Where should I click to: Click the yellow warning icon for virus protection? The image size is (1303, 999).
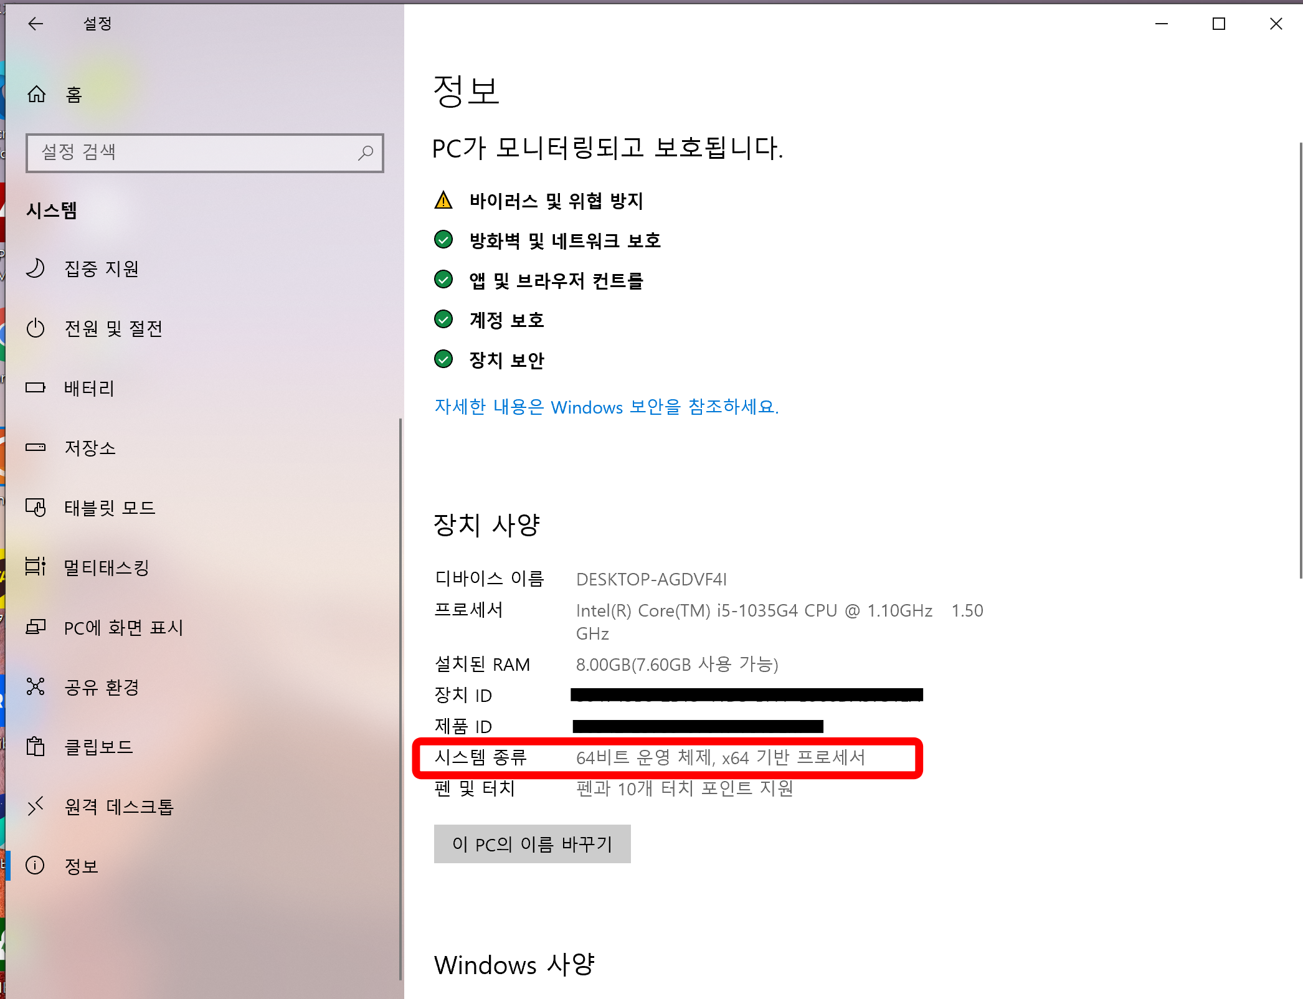(x=443, y=201)
